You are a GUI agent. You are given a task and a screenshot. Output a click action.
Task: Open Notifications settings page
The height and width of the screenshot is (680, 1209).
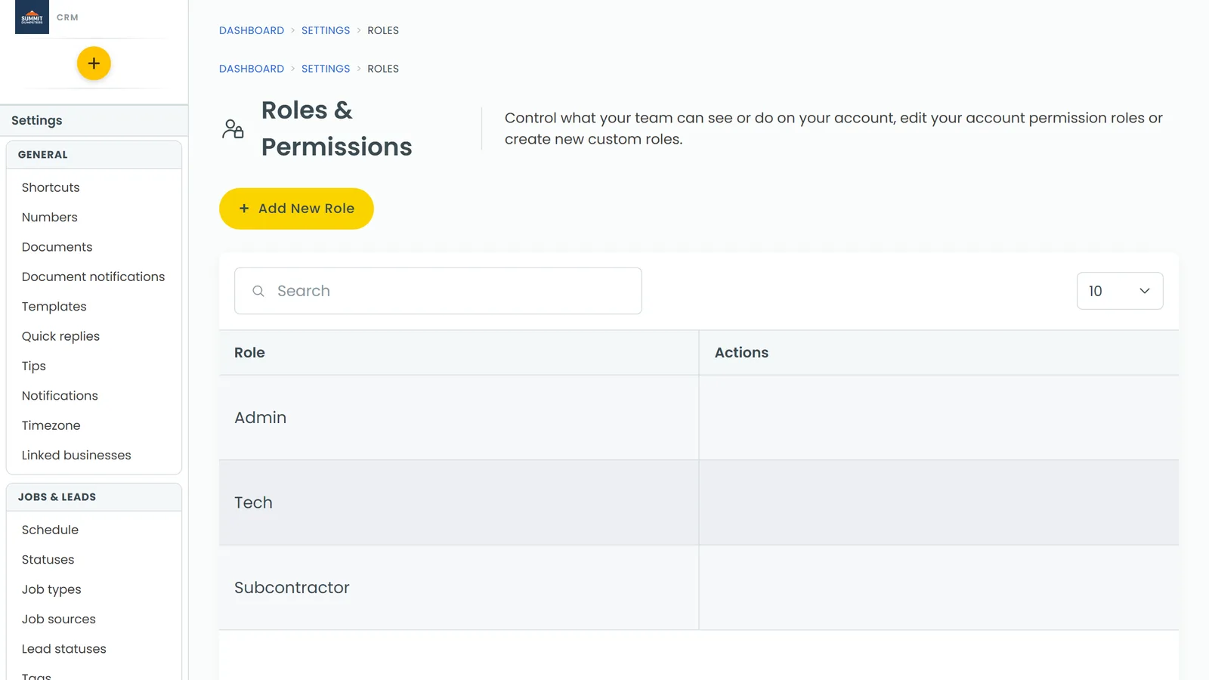60,396
